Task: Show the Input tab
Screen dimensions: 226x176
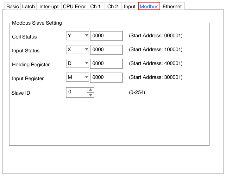Action: point(130,6)
